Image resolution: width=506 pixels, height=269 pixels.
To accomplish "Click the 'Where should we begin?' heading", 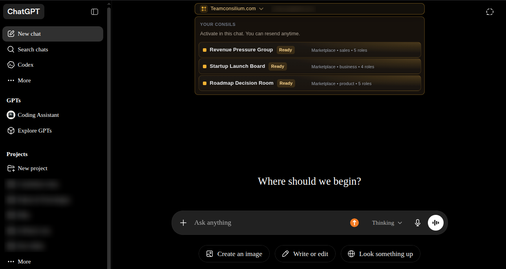I will tap(309, 181).
